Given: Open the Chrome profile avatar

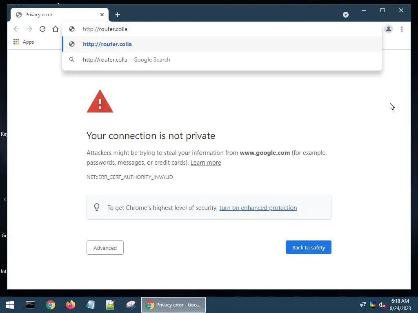Looking at the screenshot, I should 389,29.
